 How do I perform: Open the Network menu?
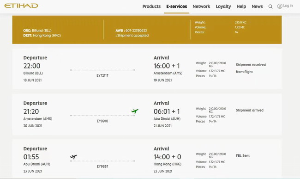(x=201, y=6)
